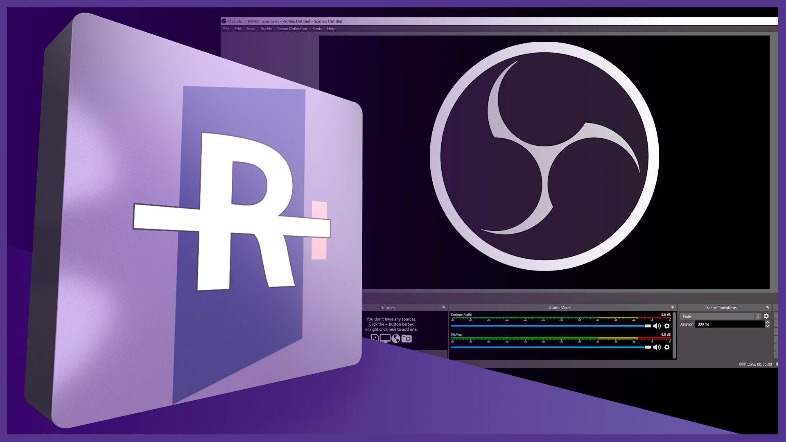Click the live broadcast status icon
786x442 pixels.
(742, 364)
